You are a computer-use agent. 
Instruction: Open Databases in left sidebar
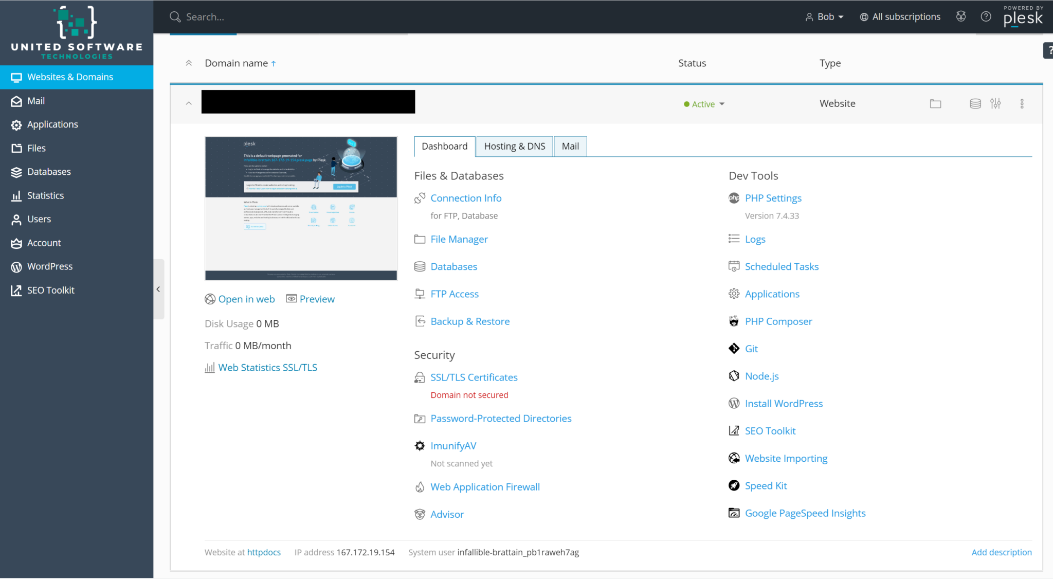pos(49,172)
